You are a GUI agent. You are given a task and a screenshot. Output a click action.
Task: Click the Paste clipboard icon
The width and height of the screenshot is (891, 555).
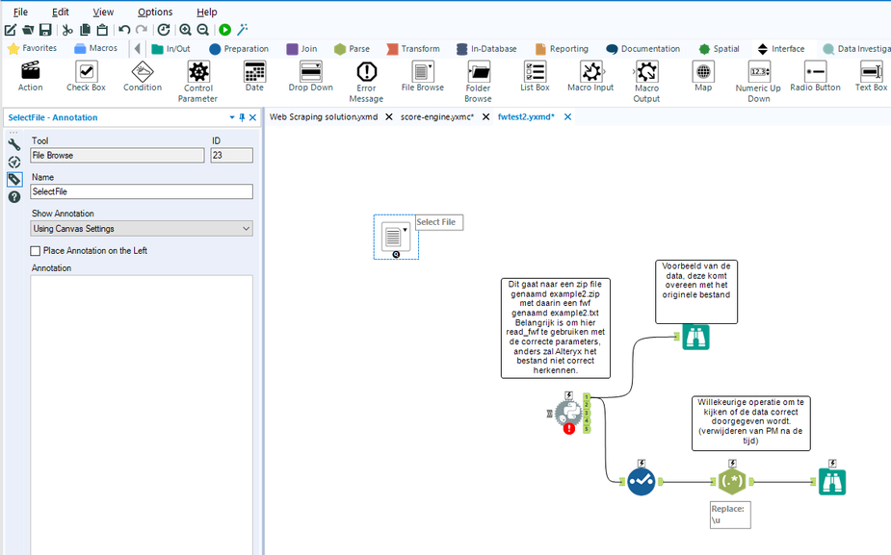(102, 30)
